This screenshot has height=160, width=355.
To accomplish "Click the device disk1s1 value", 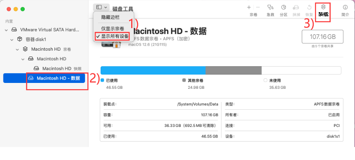I will tap(334, 137).
